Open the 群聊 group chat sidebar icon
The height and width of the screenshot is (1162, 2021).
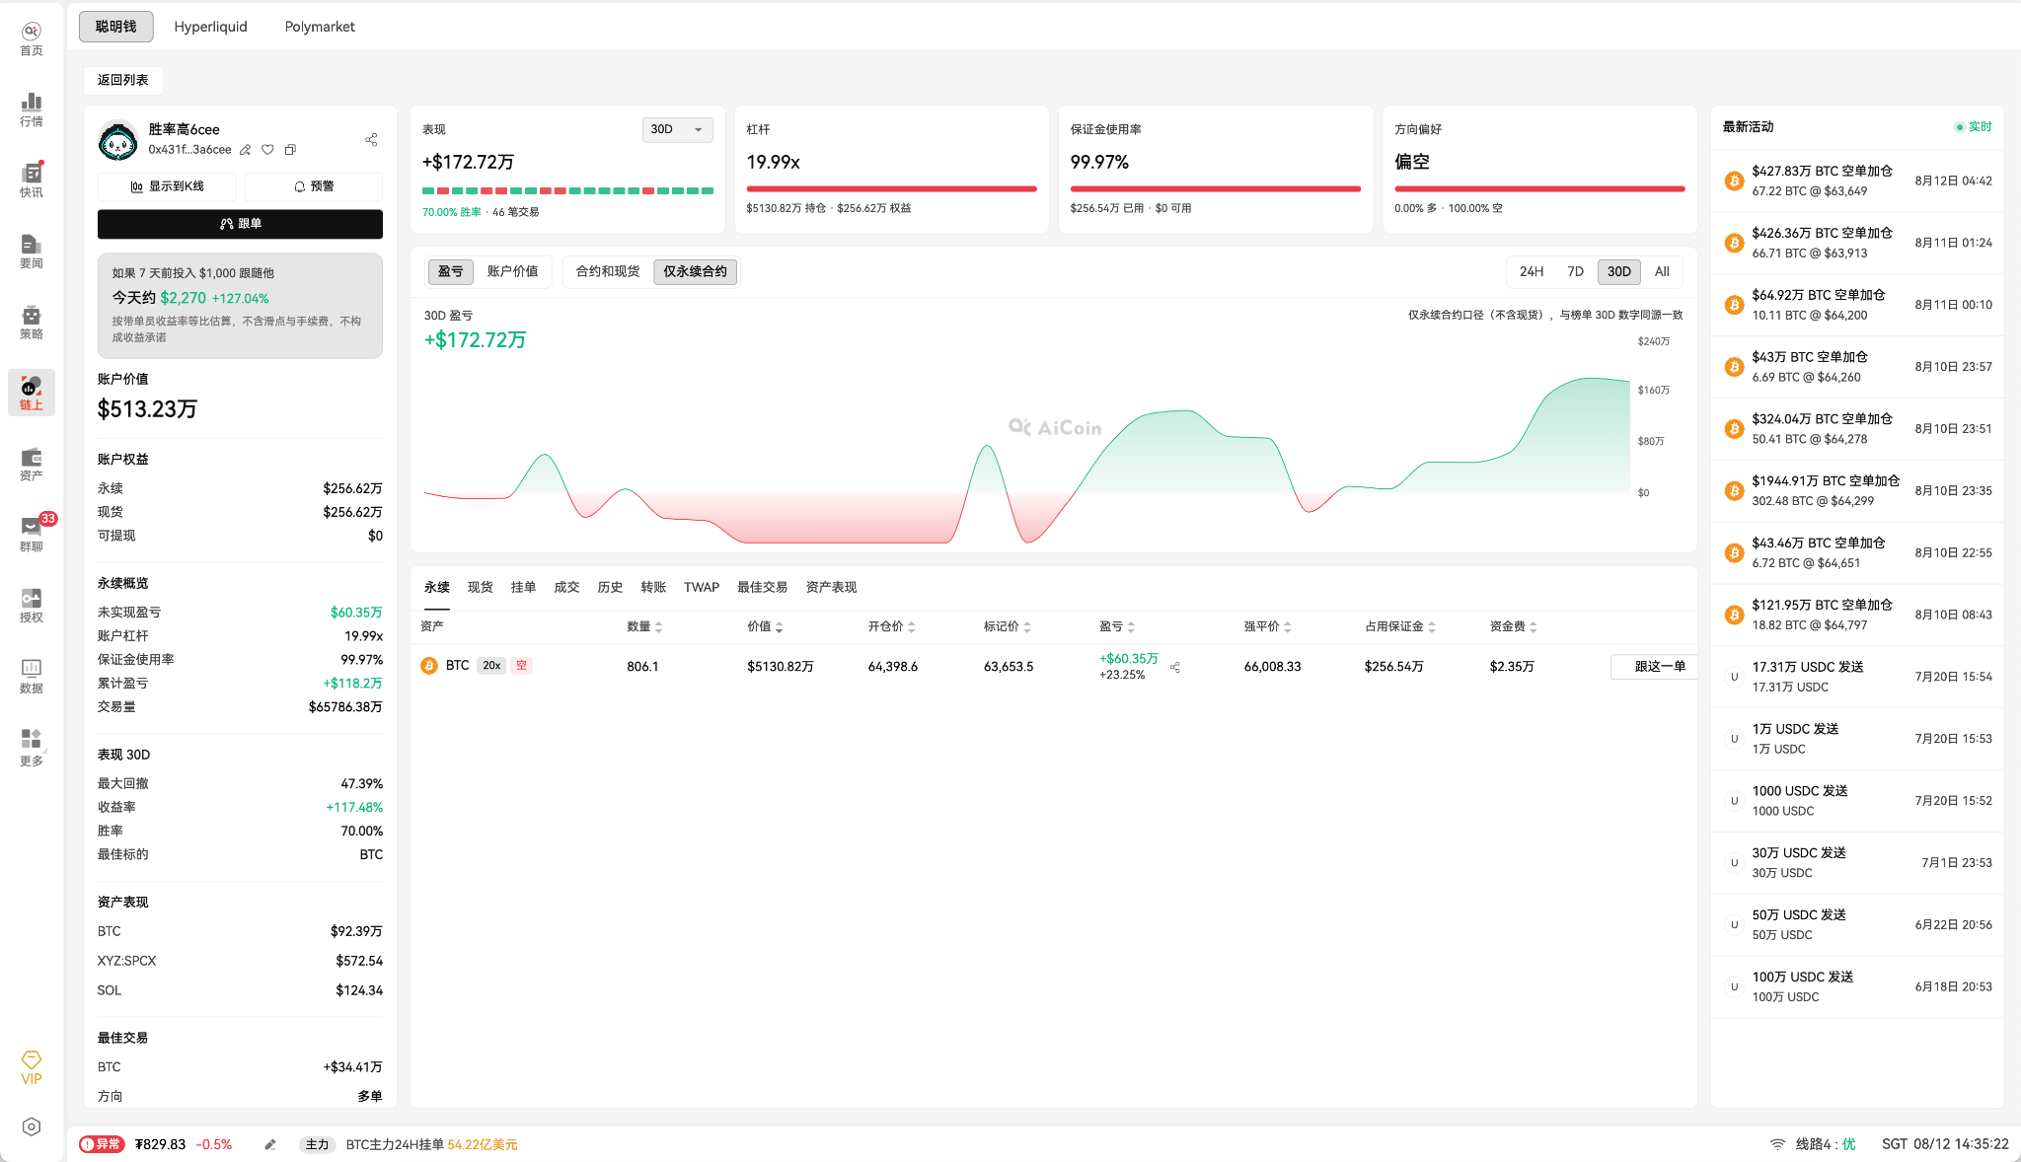[32, 536]
